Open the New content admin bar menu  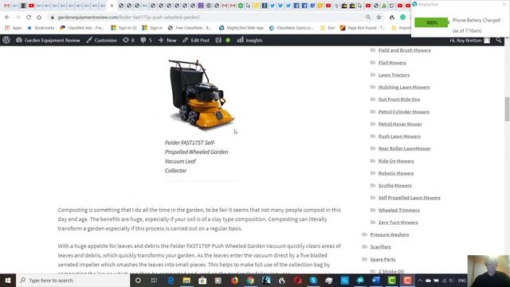pos(167,41)
